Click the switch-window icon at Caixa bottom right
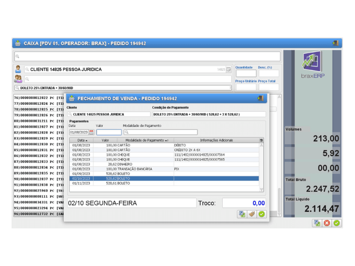 click(317, 223)
